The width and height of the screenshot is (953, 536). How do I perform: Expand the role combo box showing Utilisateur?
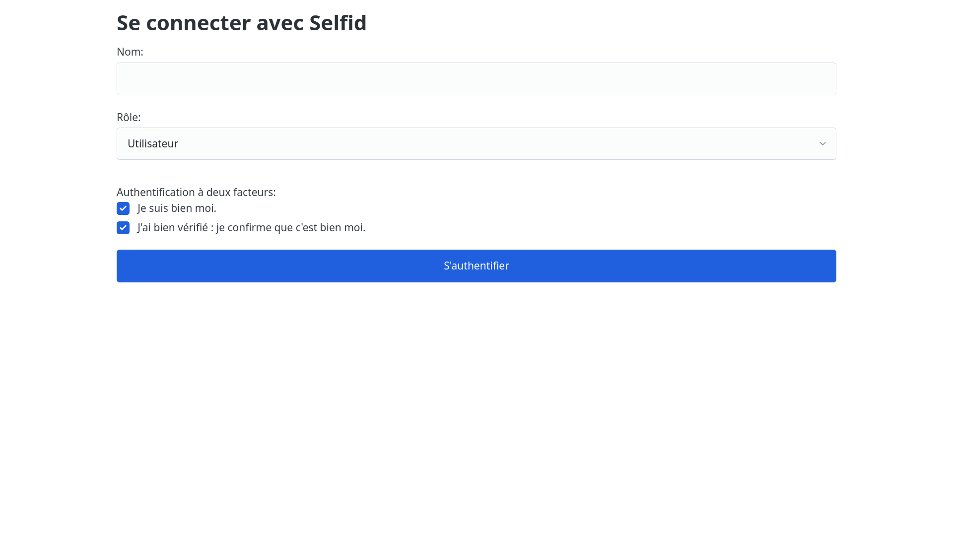pyautogui.click(x=476, y=143)
